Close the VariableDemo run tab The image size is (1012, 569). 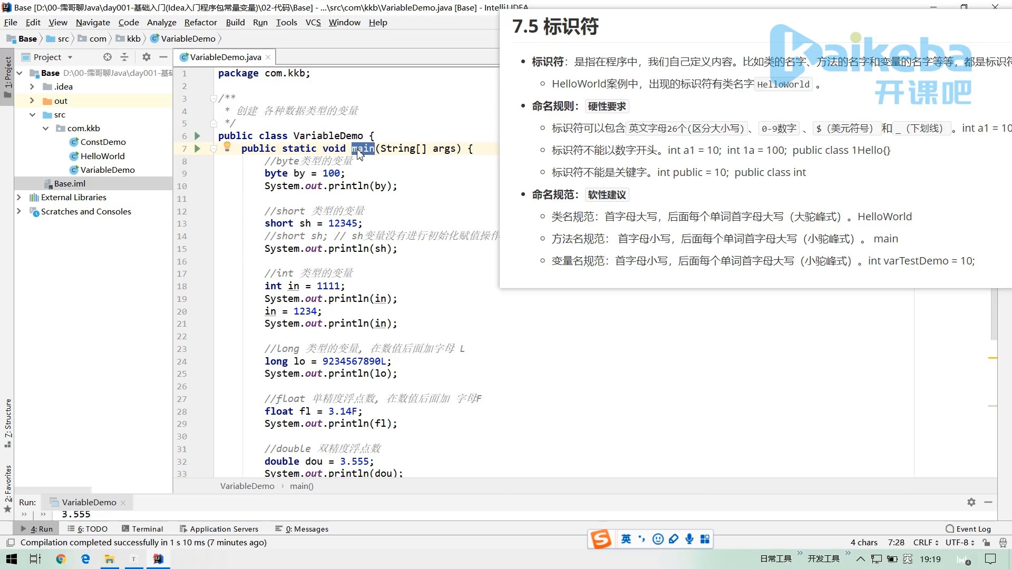pyautogui.click(x=123, y=503)
